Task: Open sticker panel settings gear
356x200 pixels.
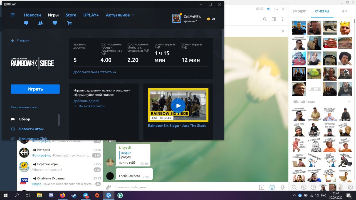Action: [x=350, y=187]
